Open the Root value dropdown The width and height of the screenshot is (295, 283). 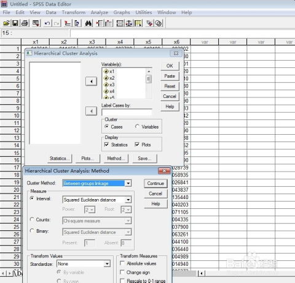[128, 209]
